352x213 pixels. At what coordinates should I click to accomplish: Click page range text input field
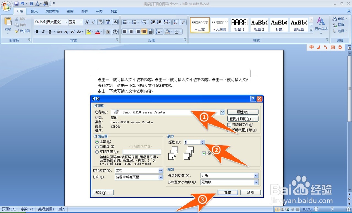142,152
